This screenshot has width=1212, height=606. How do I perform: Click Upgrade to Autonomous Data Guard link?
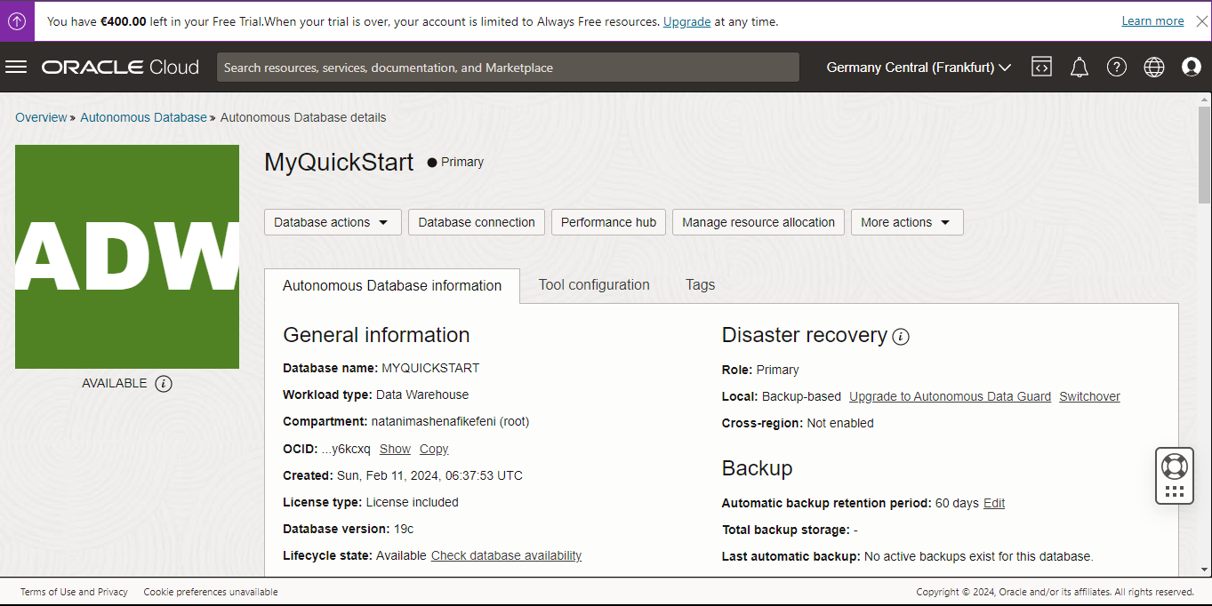click(950, 396)
